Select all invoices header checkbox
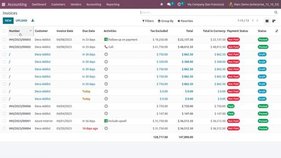 (4, 31)
